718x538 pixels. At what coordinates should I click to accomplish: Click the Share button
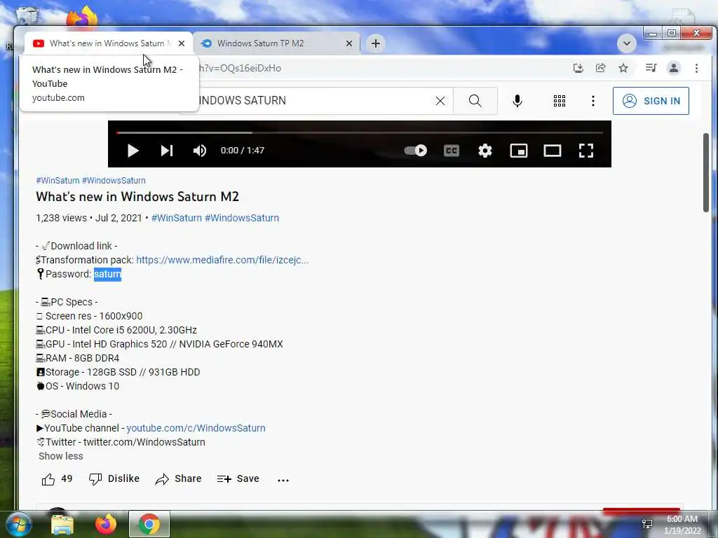coord(178,479)
